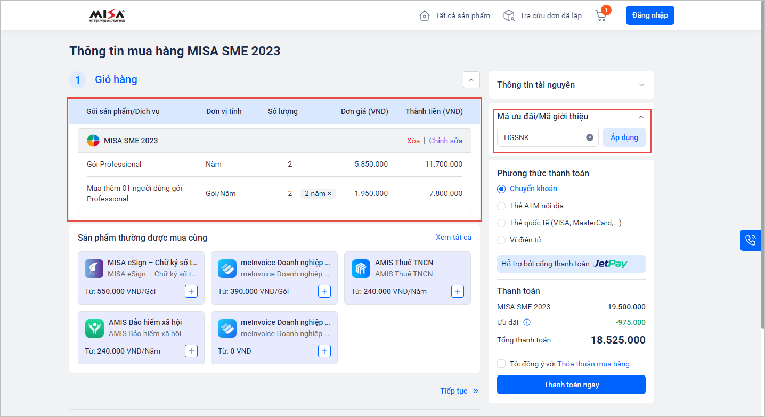Clear the promo code with the x icon
This screenshot has width=765, height=417.
[x=590, y=137]
